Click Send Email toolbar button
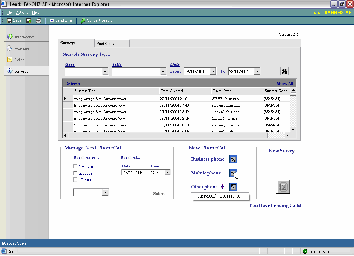354x256 pixels. [x=62, y=20]
